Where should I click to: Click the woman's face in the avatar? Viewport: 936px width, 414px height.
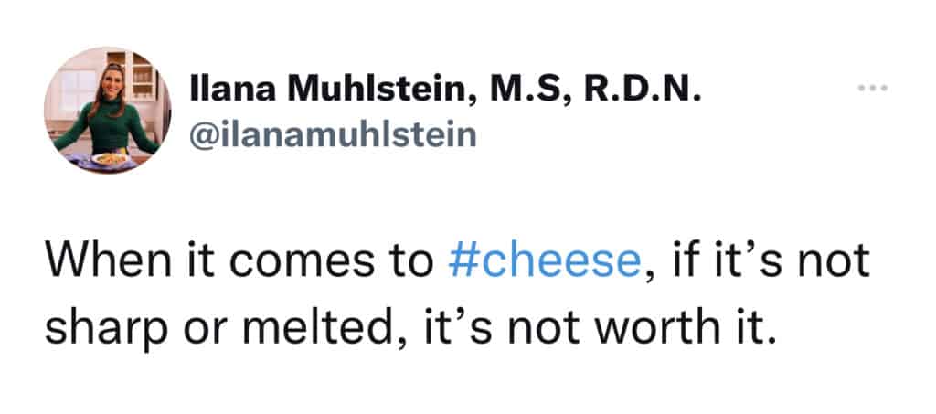click(x=111, y=83)
